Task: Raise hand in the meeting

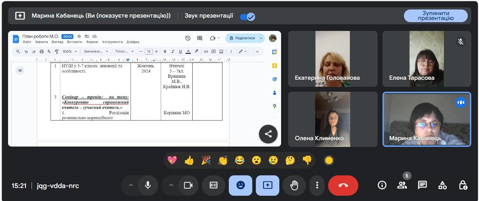Action: pyautogui.click(x=294, y=186)
